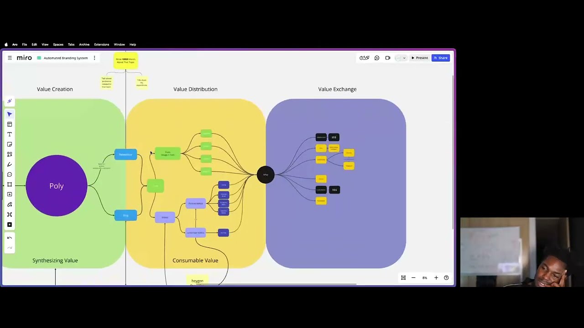Select the blue Newsletter node
584x328 pixels.
(x=125, y=155)
